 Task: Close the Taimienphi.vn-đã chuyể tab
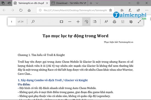(47, 3)
